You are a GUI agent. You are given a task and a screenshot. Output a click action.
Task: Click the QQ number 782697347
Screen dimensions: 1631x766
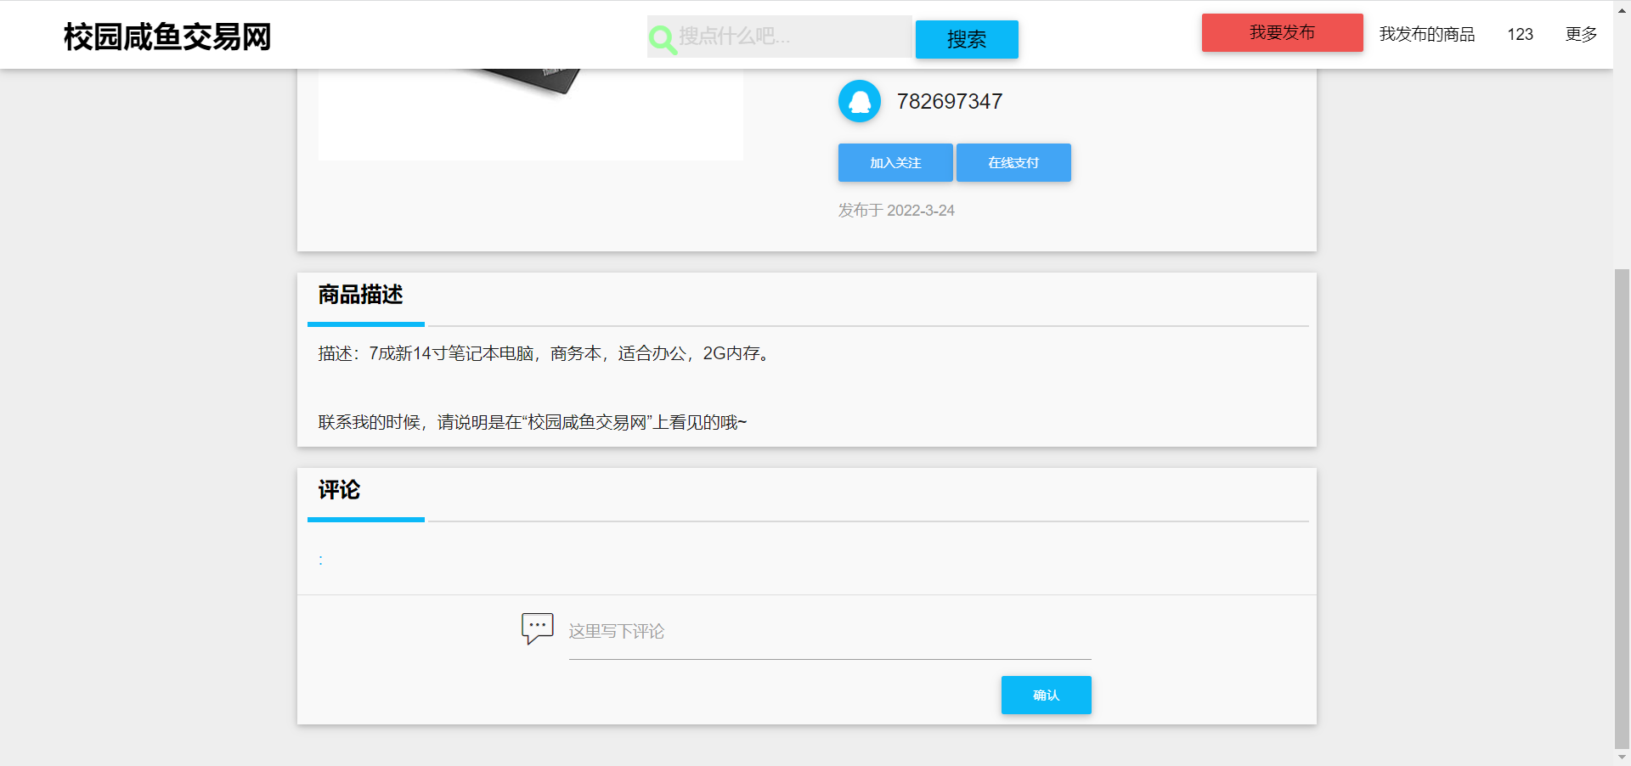[x=949, y=101]
